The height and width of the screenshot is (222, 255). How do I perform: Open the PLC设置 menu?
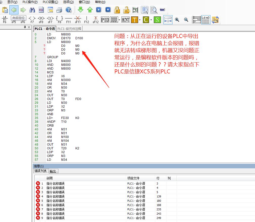coord(50,2)
